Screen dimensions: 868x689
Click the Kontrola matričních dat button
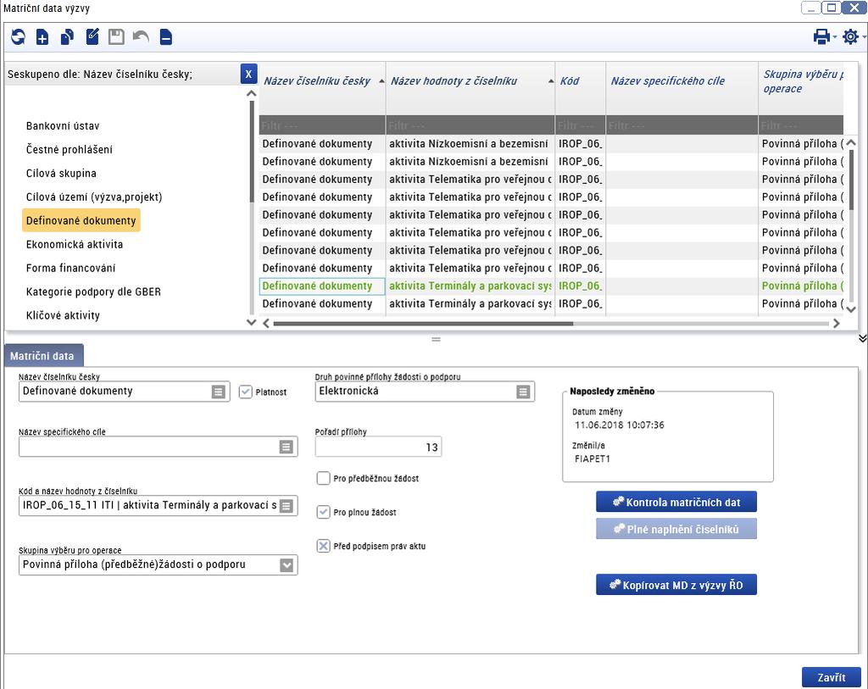(x=676, y=502)
